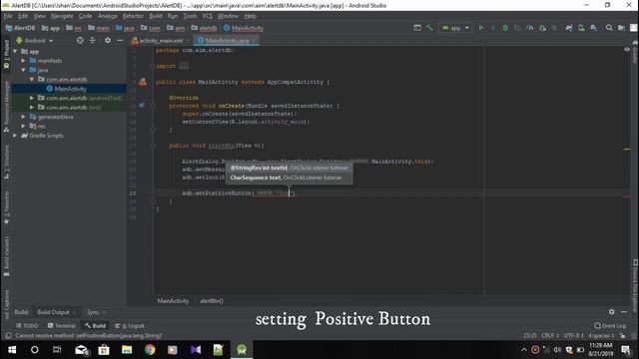
Task: Open the Refactor menu
Action: point(133,16)
